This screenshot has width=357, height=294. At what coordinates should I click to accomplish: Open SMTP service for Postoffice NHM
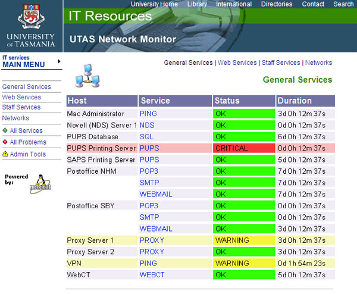pyautogui.click(x=149, y=183)
